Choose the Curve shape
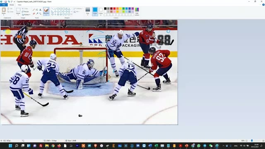The image size is (265, 149). [x=55, y=9]
